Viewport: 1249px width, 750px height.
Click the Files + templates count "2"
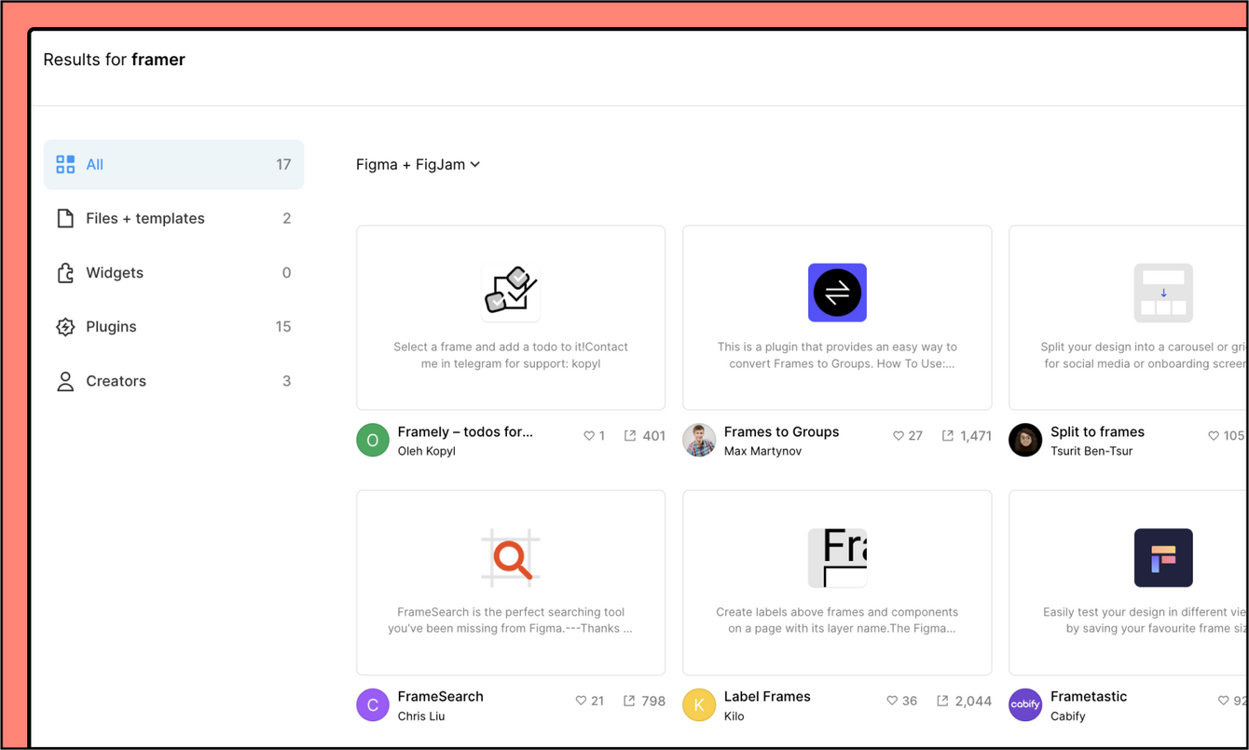click(x=287, y=219)
